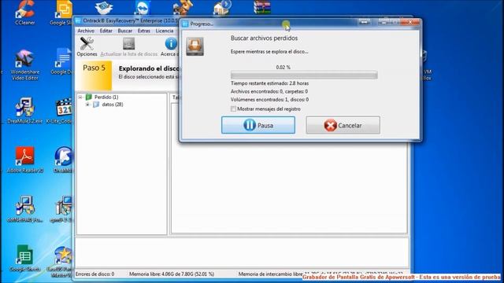Select the DreaMule3.2.exe desktop file
Screen dimensions: 504x283
click(x=24, y=107)
